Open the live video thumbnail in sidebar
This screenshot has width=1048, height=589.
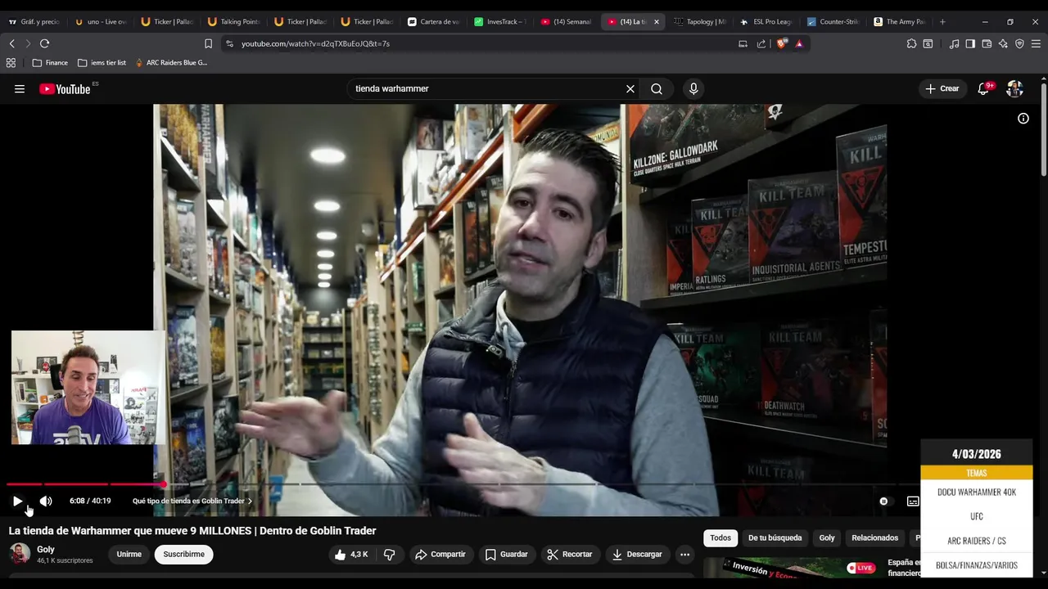pos(792,568)
